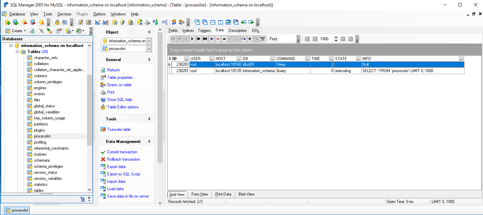Open the ID column filter dropdown
The image size is (483, 215).
tap(187, 59)
